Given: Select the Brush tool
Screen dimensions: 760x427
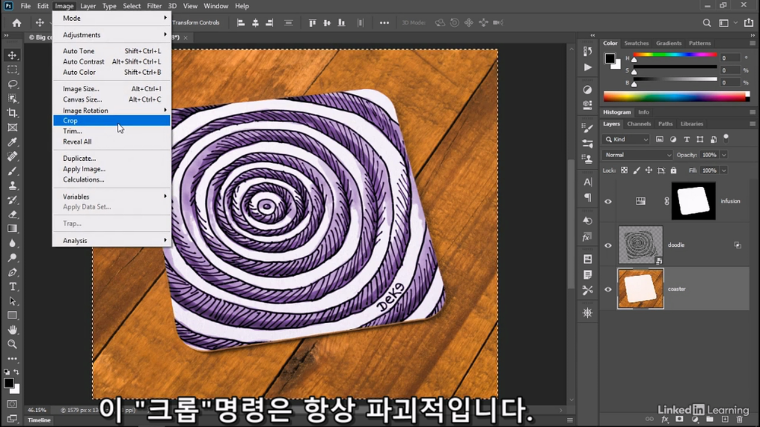Looking at the screenshot, I should tap(12, 171).
